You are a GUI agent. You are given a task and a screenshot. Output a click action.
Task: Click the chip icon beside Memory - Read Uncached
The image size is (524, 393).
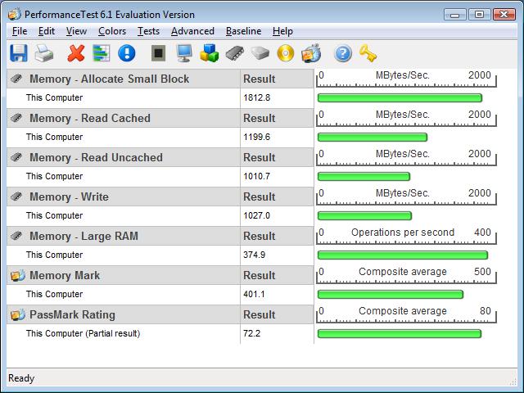point(16,157)
